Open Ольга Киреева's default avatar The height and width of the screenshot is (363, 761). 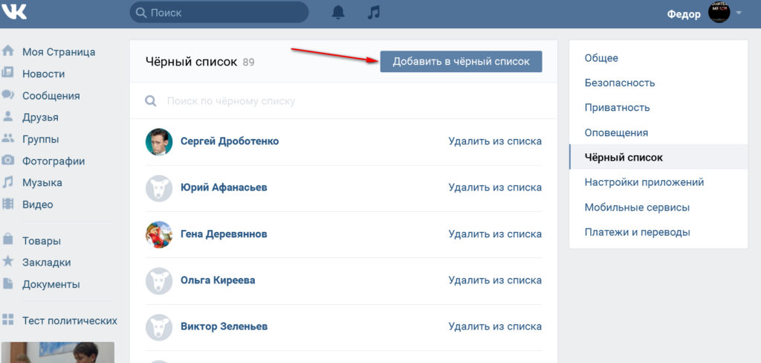(159, 281)
